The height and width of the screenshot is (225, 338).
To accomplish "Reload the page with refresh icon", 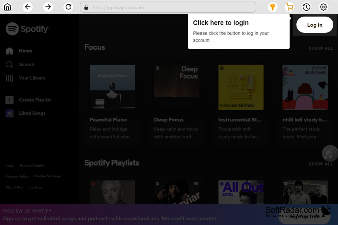I will coord(68,7).
